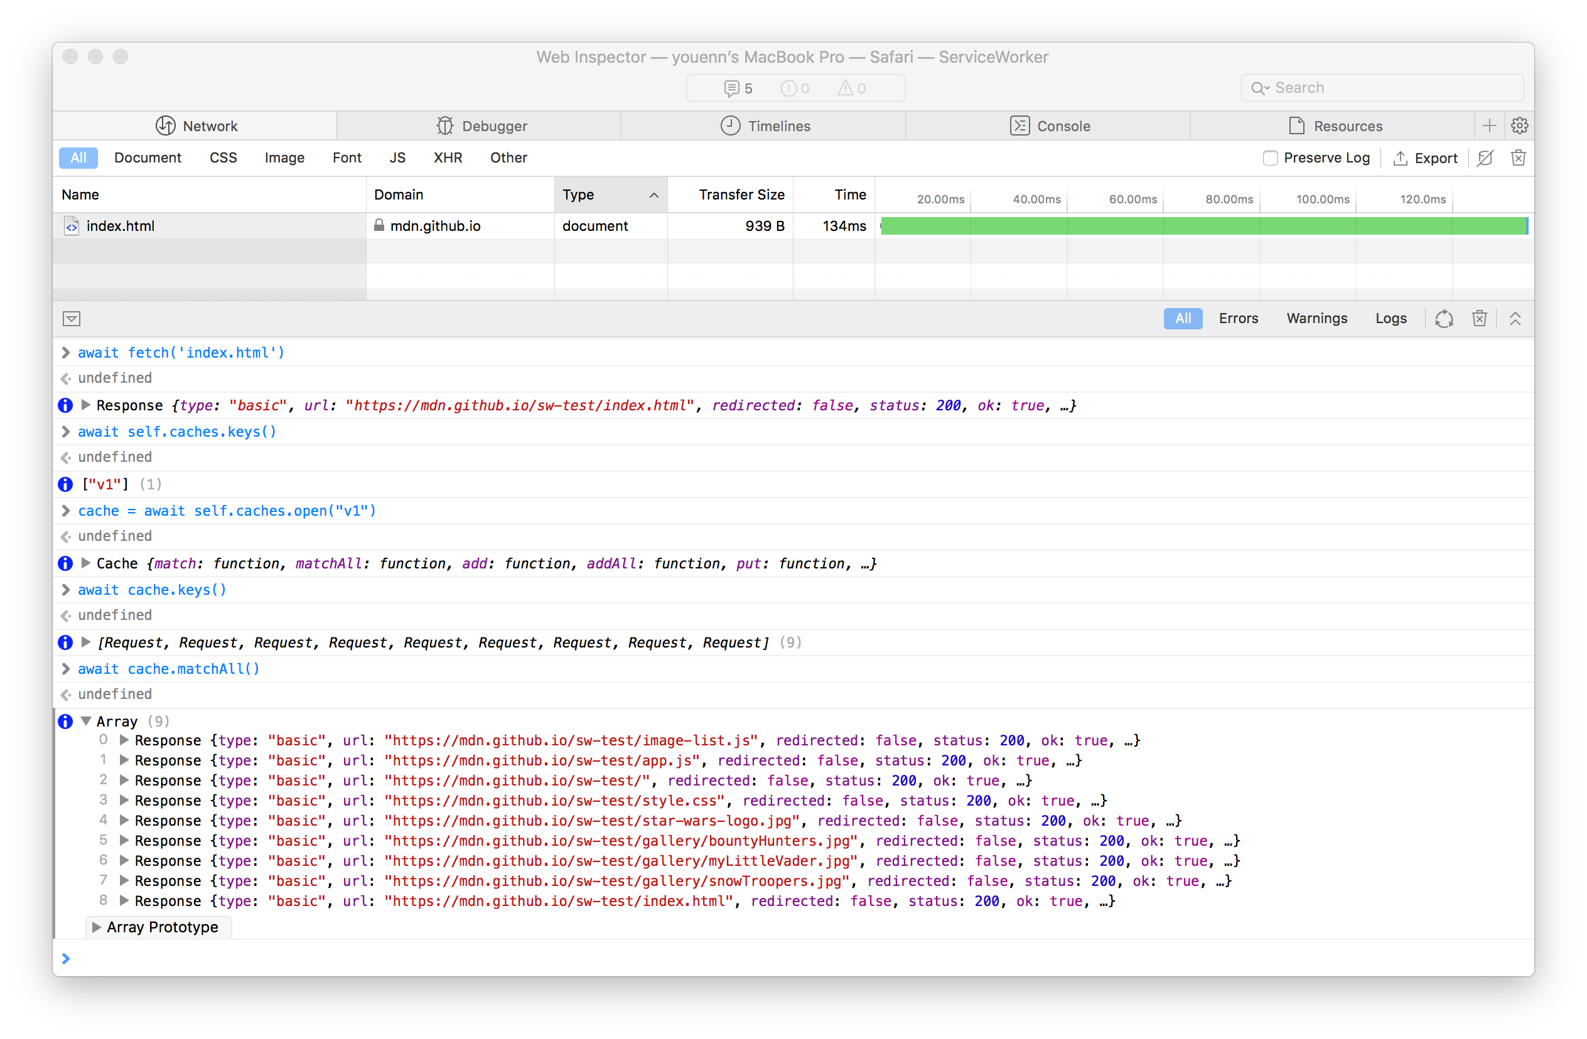Image resolution: width=1587 pixels, height=1039 pixels.
Task: Show console log message count
Action: coord(738,88)
